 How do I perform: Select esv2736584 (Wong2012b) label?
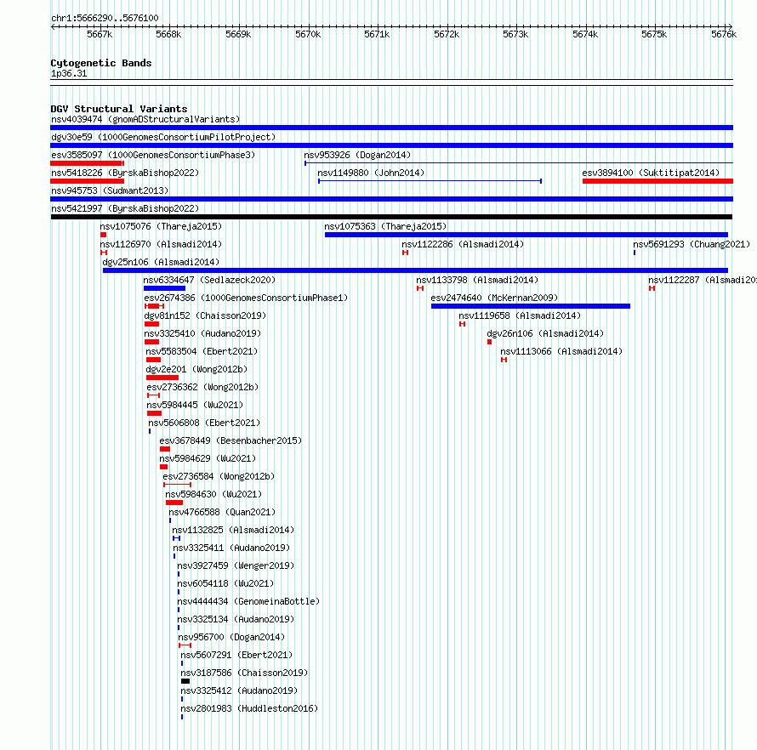click(219, 476)
